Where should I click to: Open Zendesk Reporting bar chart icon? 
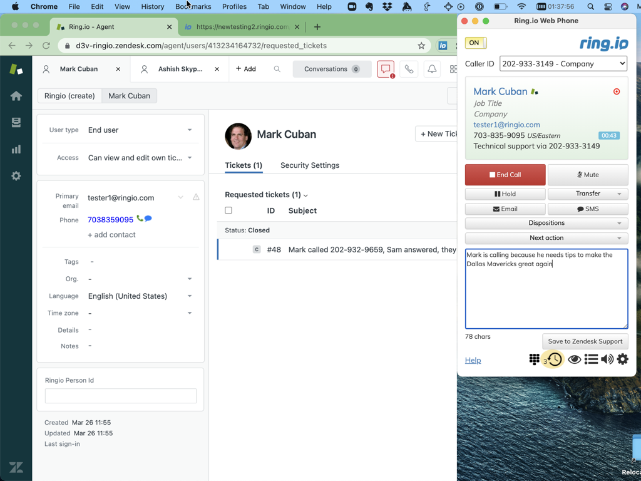click(x=16, y=149)
